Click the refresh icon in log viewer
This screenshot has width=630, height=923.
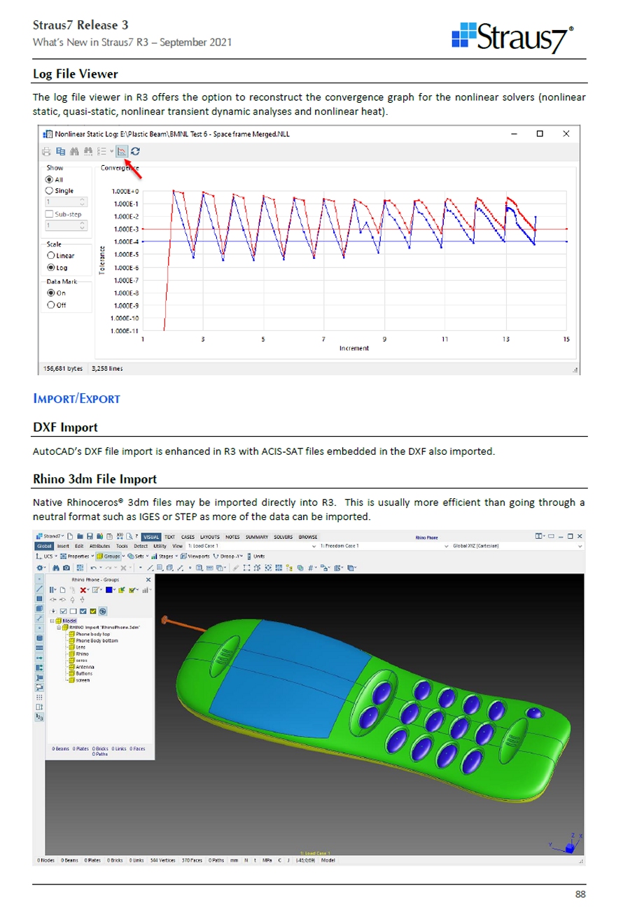click(x=135, y=151)
